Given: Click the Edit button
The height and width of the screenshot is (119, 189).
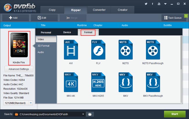Looking at the screenshot, I should [x=44, y=18].
